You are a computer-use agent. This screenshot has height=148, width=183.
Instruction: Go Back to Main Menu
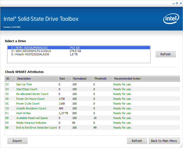click(164, 141)
